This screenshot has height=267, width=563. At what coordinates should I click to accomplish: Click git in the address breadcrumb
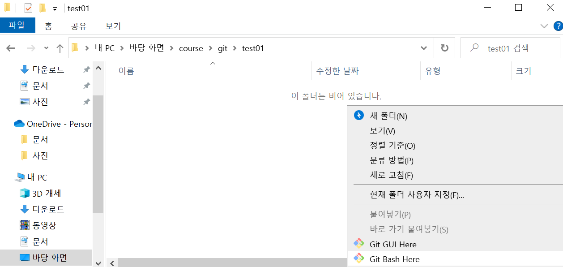(223, 48)
